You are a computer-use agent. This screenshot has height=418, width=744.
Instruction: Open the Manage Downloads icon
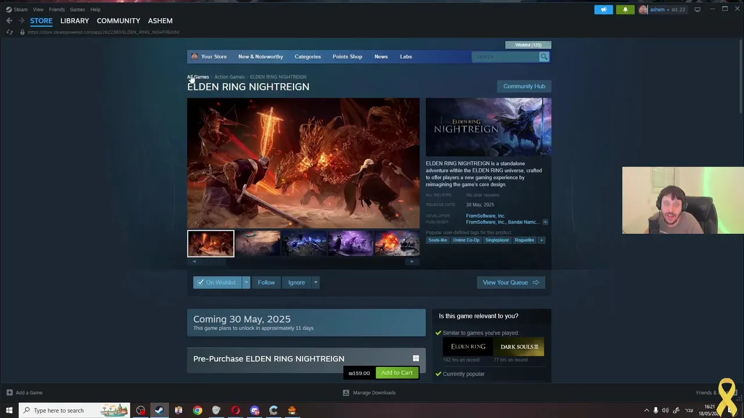(x=346, y=392)
